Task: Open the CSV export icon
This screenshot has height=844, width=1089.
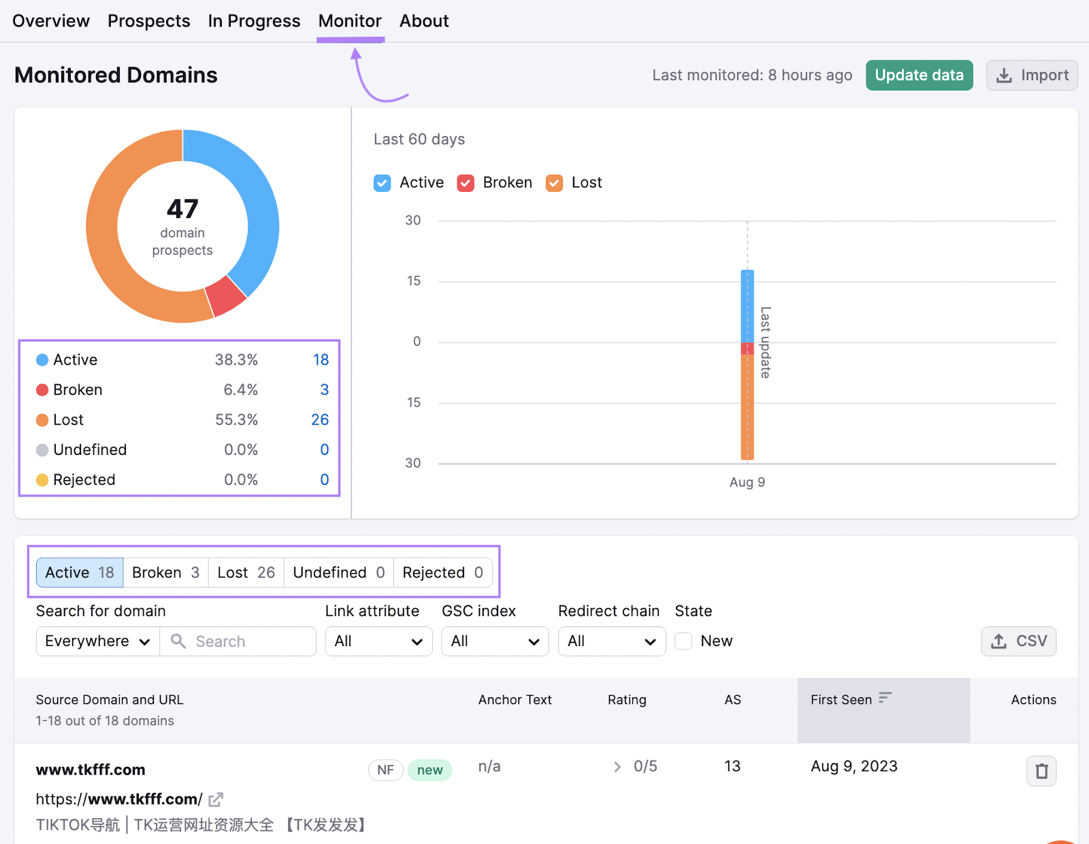Action: pyautogui.click(x=998, y=641)
